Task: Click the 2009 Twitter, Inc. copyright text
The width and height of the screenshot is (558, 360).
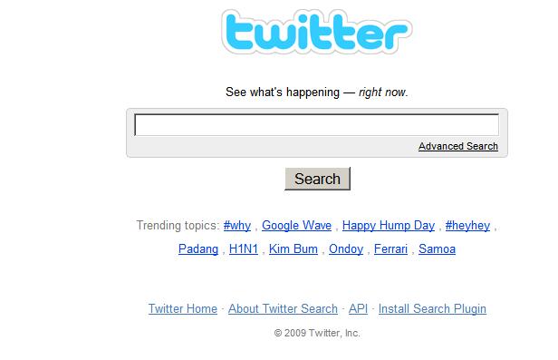Action: click(317, 334)
